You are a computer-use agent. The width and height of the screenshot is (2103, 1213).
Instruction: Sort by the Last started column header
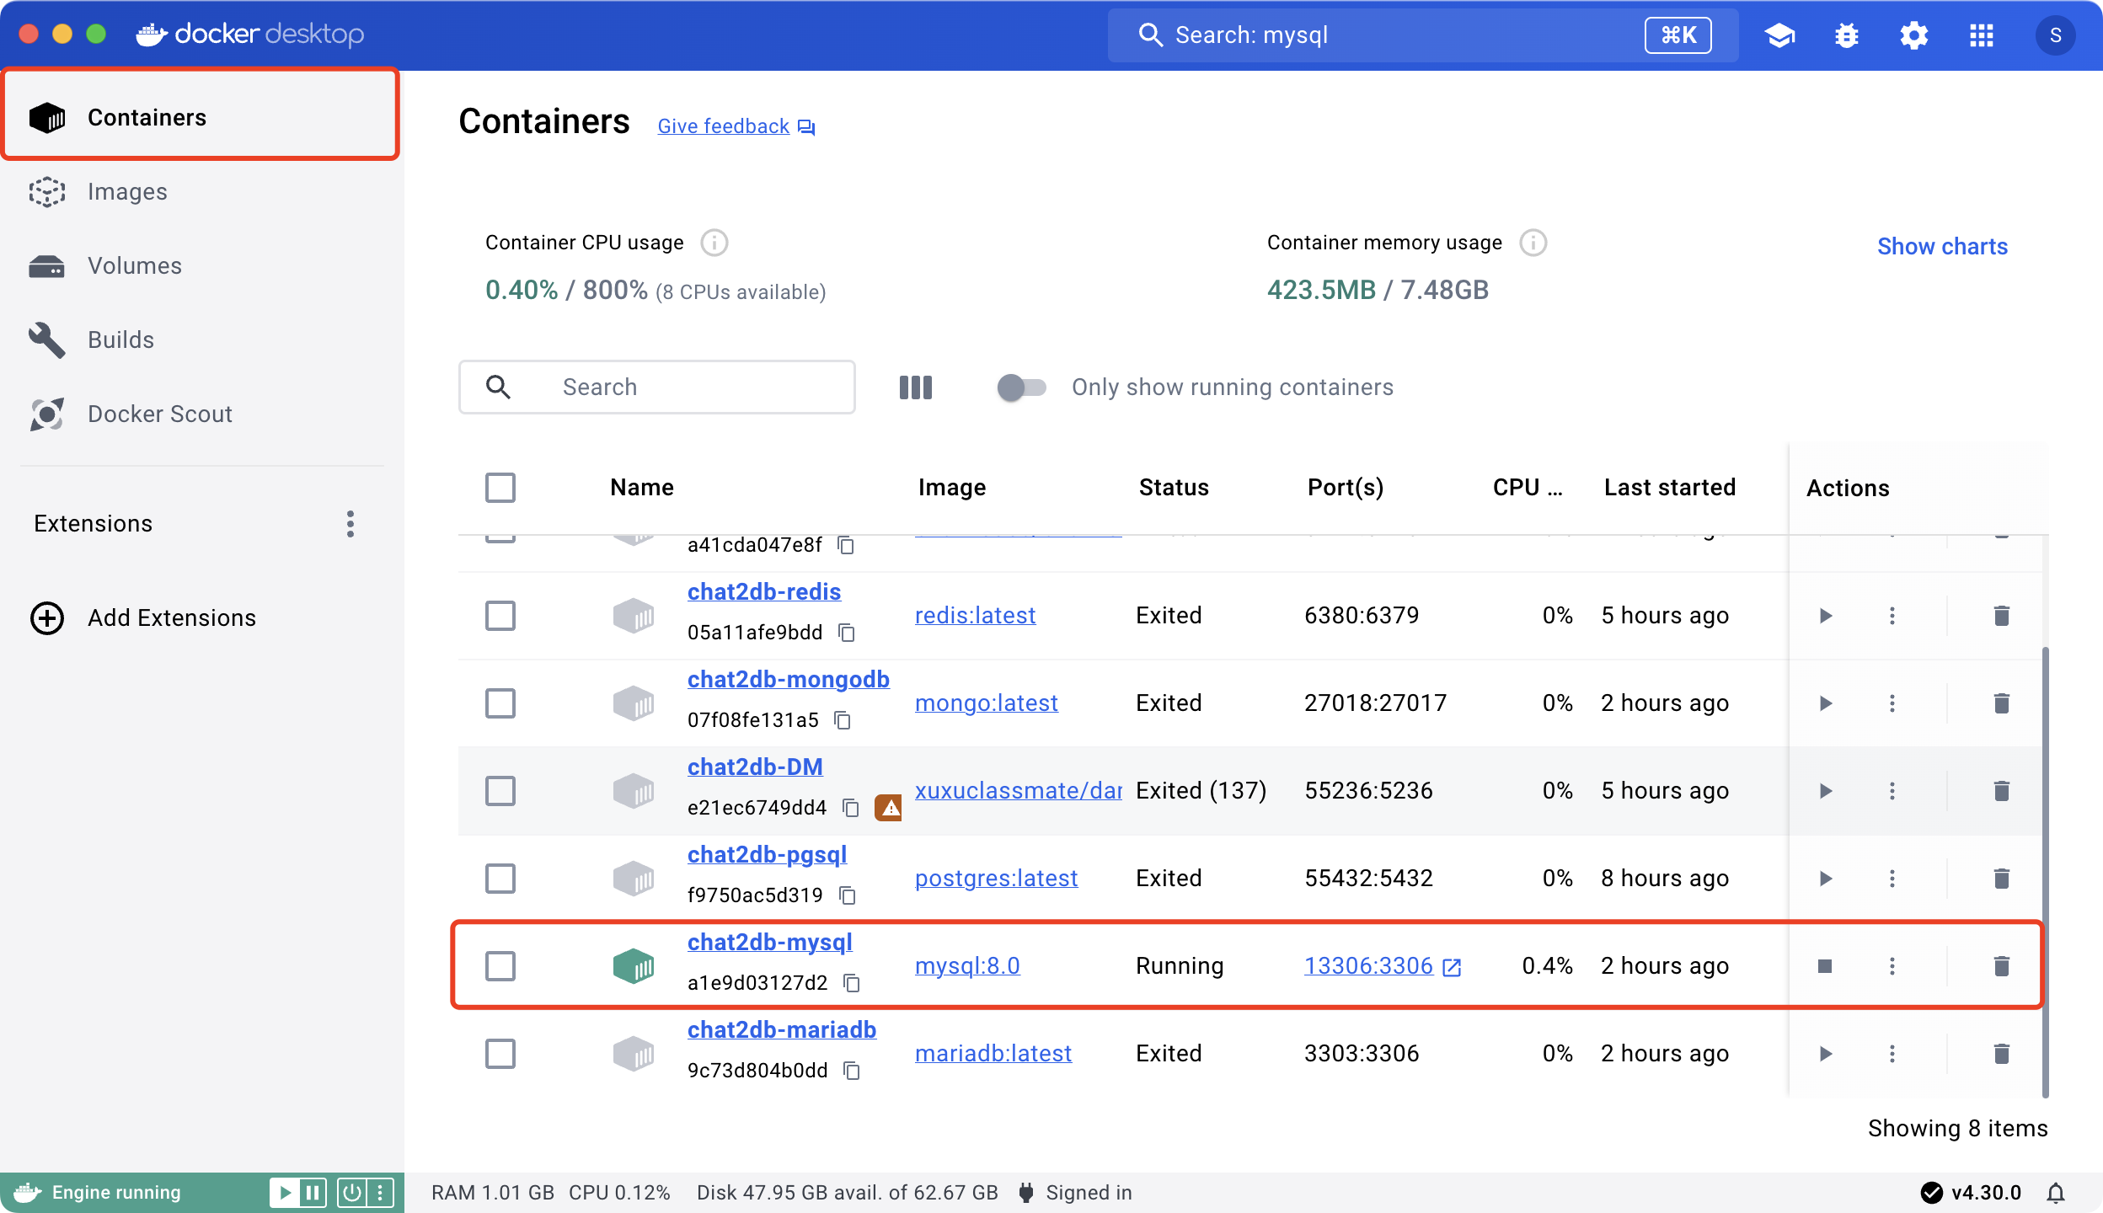click(x=1670, y=488)
